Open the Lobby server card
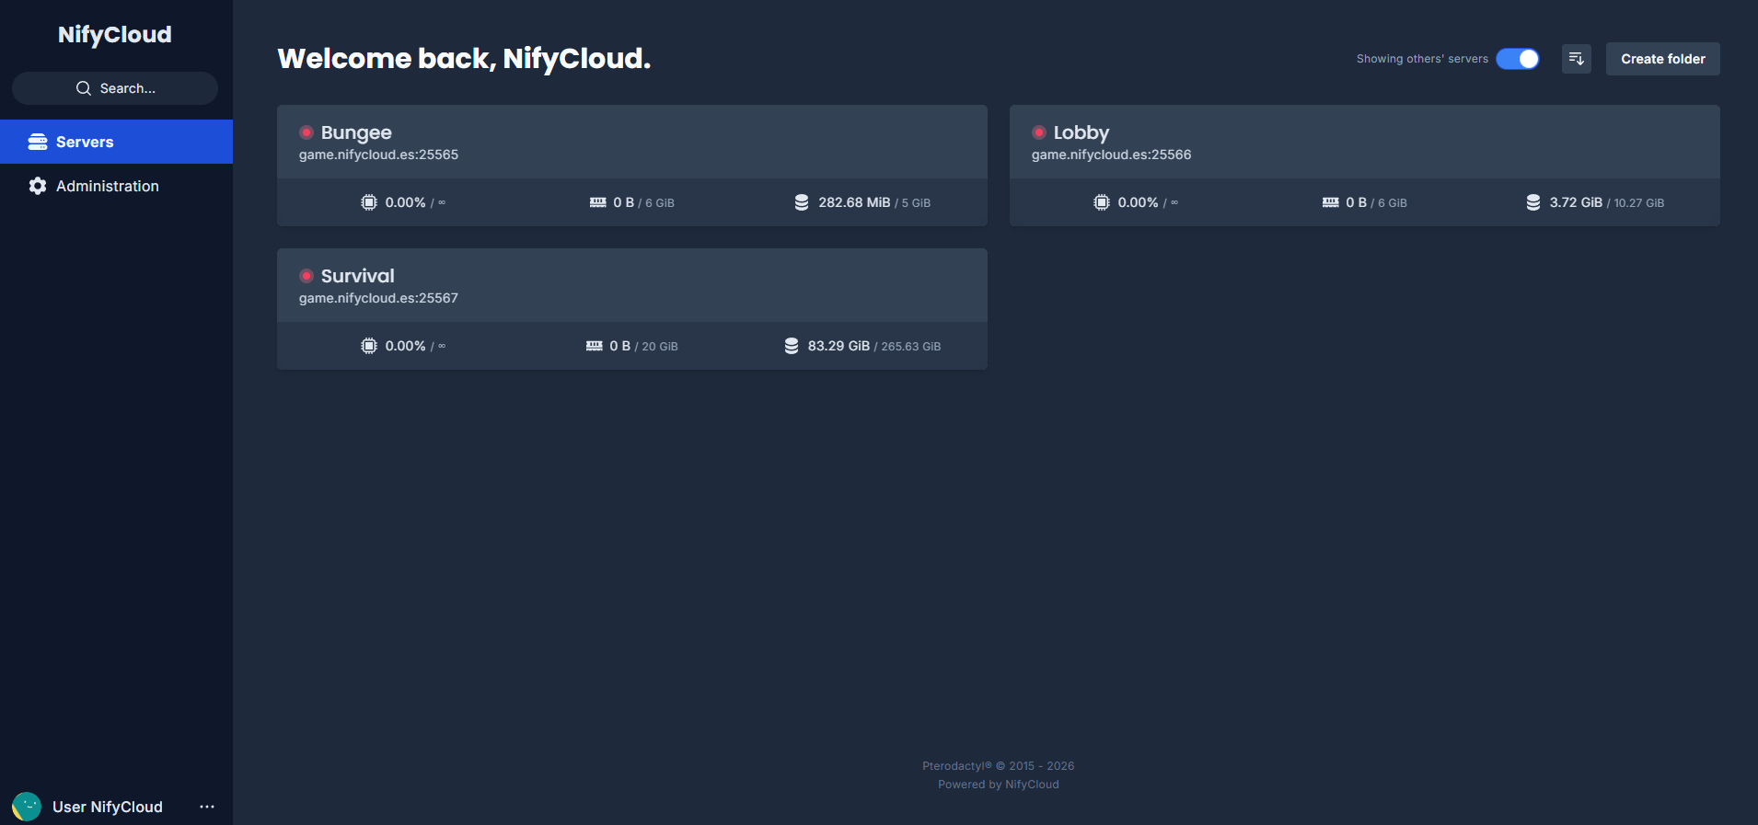The height and width of the screenshot is (825, 1758). pos(1365,166)
